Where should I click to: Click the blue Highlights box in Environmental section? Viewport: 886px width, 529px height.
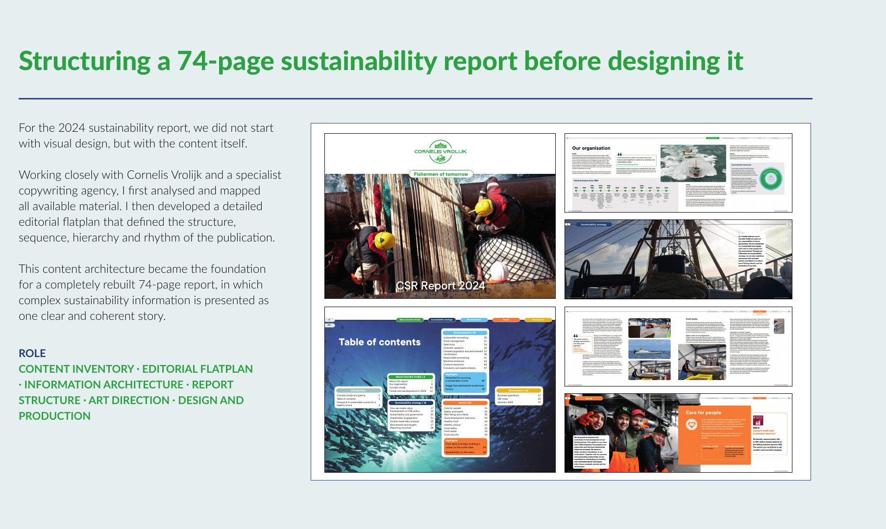pyautogui.click(x=465, y=382)
